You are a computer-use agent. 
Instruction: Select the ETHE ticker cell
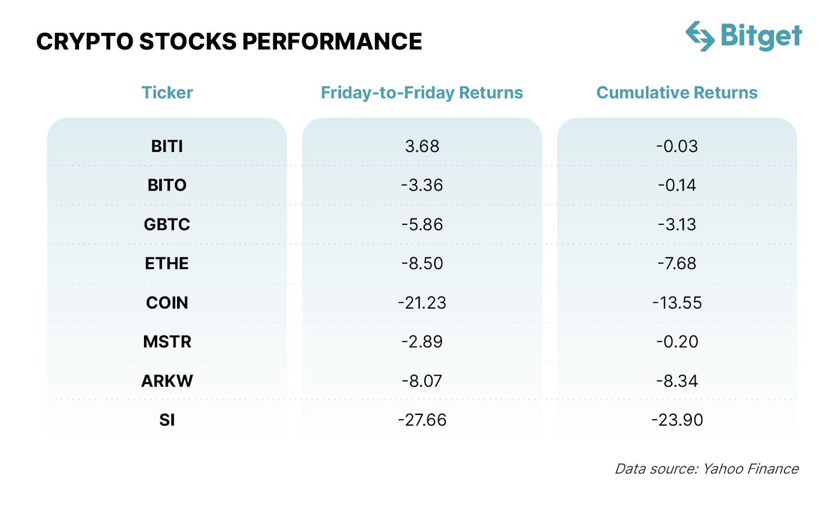[167, 263]
